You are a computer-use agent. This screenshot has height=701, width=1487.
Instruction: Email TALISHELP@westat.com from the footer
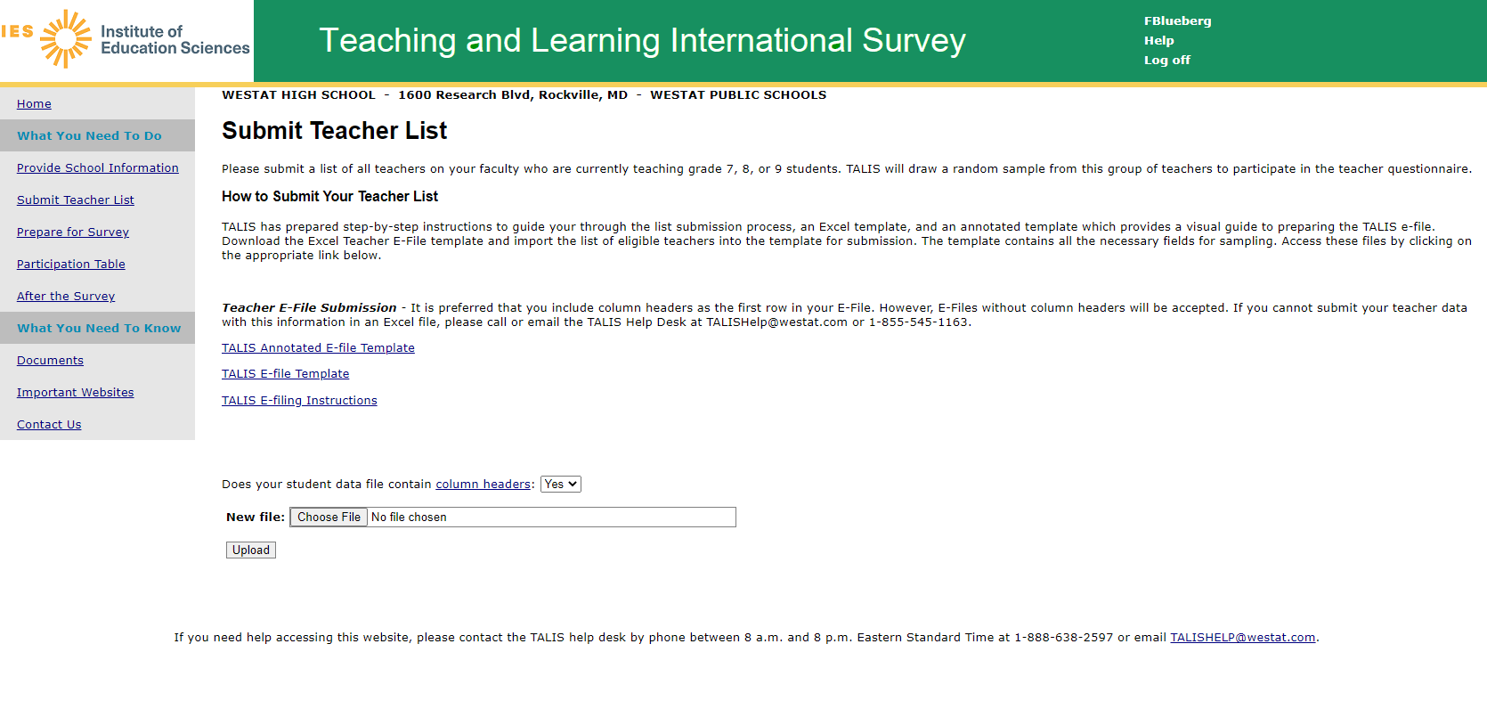pos(1242,638)
